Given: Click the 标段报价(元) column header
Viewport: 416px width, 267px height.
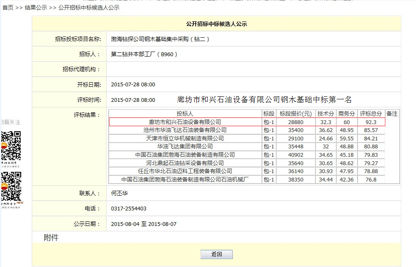Looking at the screenshot, I should point(296,114).
